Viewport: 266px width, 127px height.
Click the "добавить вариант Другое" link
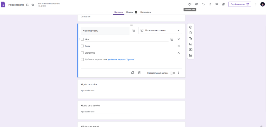pyautogui.click(x=121, y=60)
